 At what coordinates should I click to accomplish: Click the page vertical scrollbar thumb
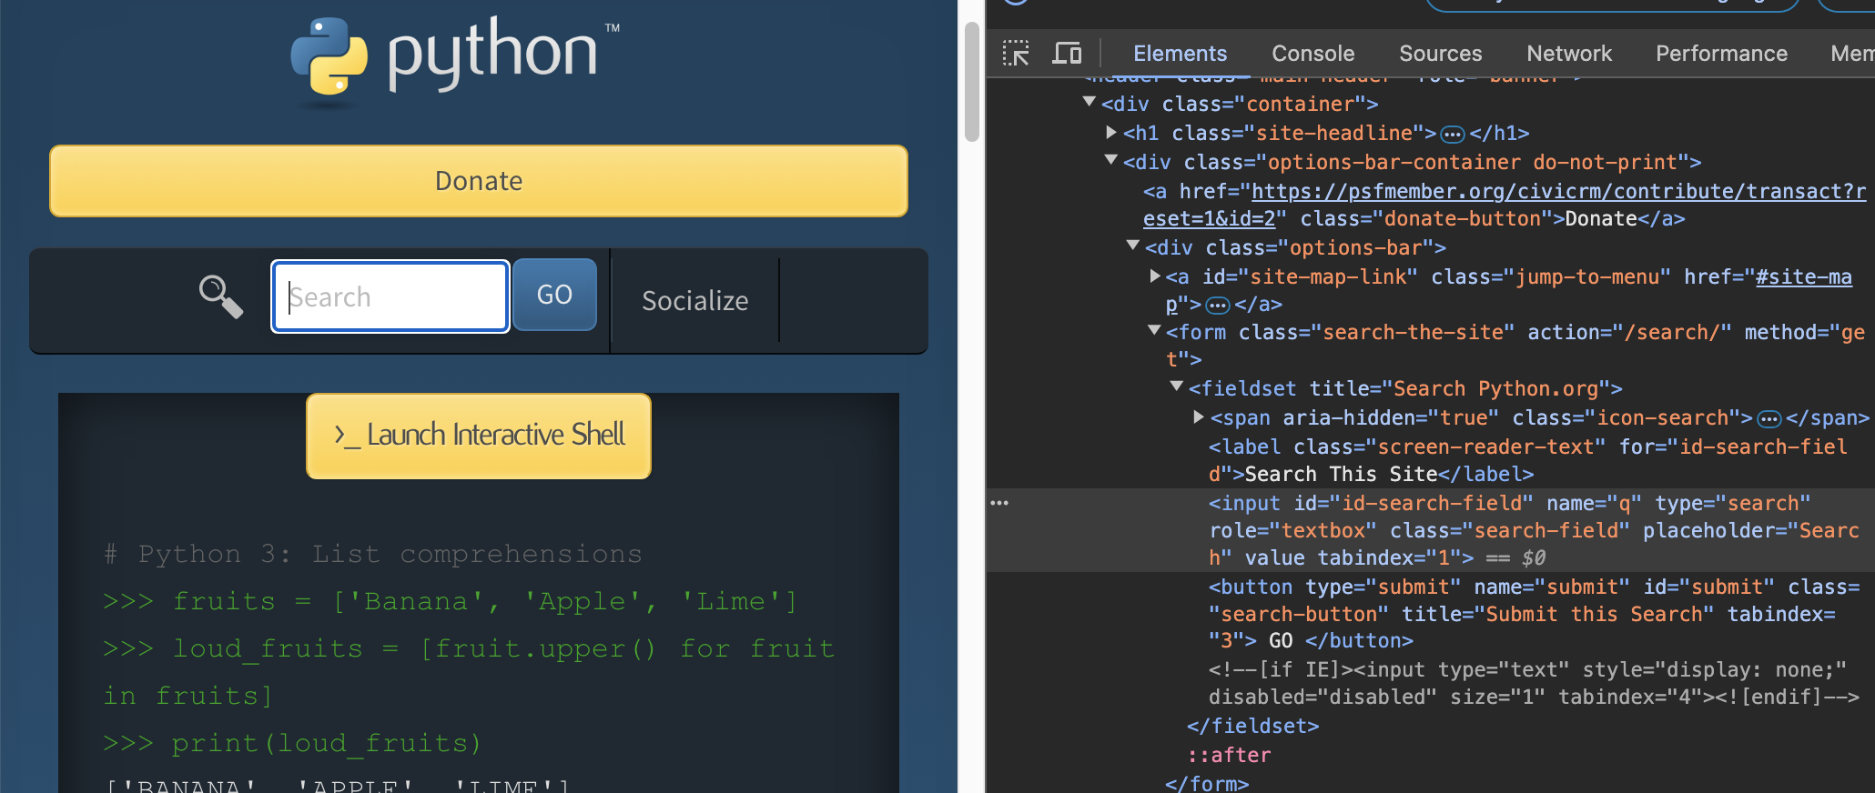[x=971, y=82]
